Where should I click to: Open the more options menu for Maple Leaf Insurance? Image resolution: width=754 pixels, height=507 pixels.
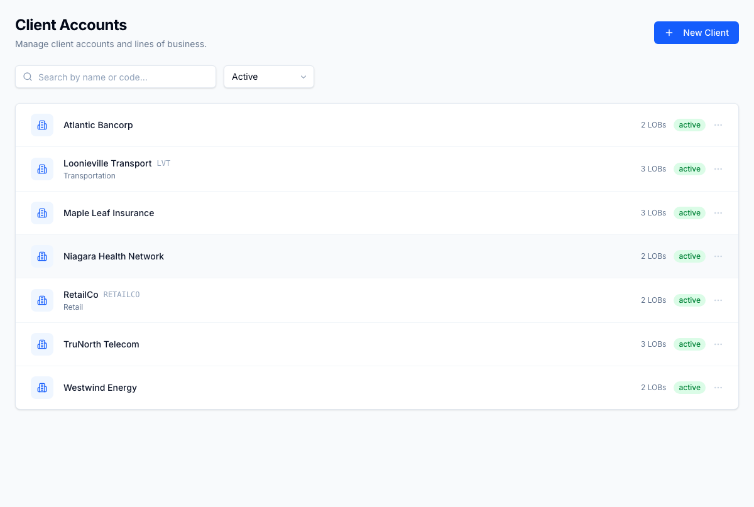718,213
